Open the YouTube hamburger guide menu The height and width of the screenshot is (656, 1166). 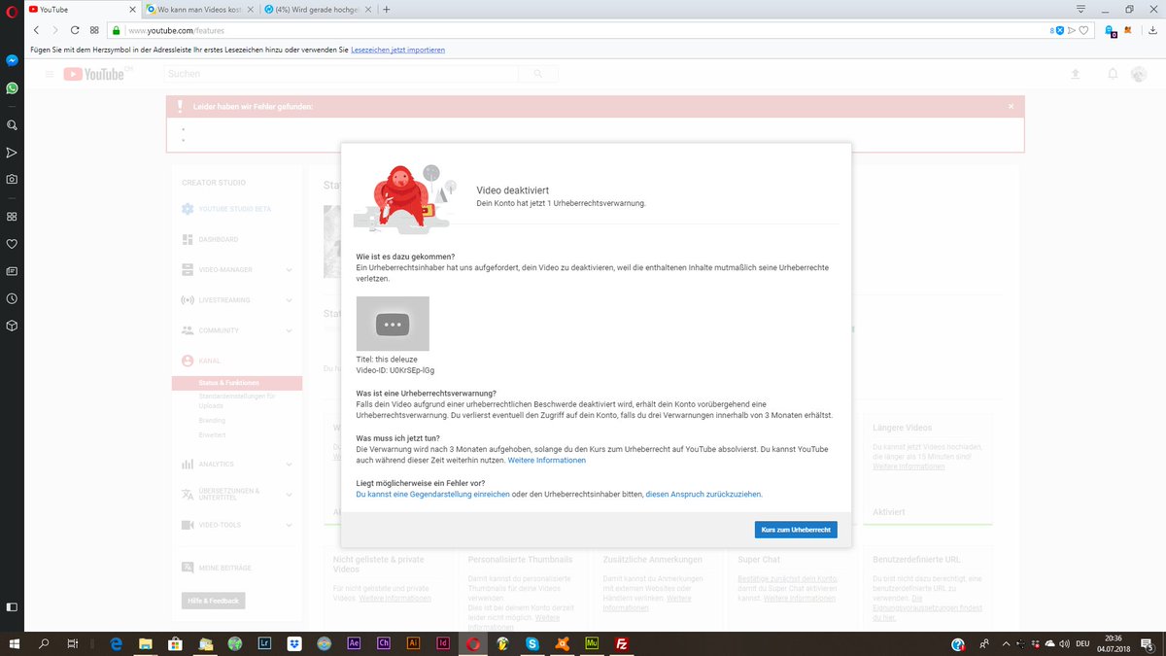(x=50, y=74)
